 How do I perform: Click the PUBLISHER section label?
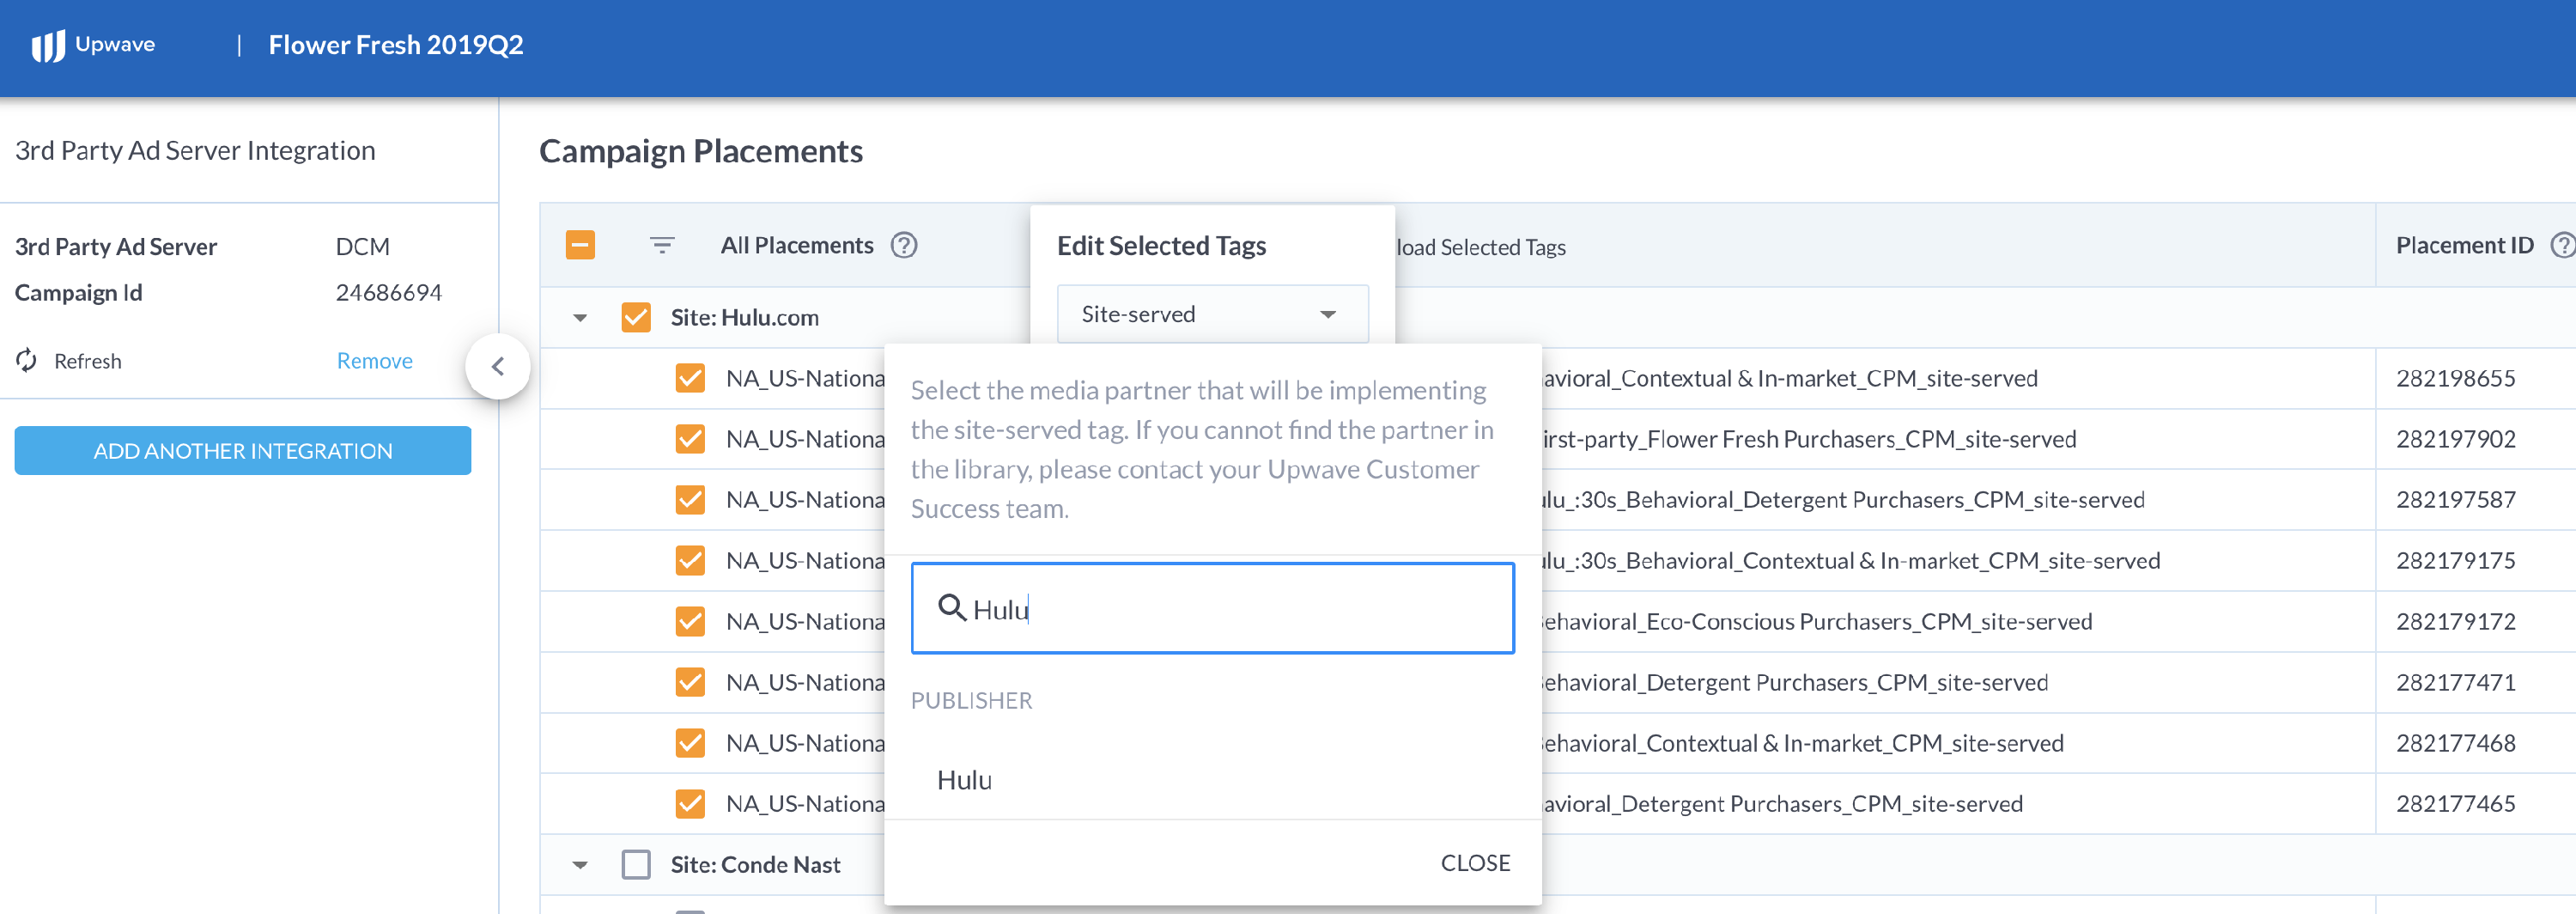pos(971,701)
